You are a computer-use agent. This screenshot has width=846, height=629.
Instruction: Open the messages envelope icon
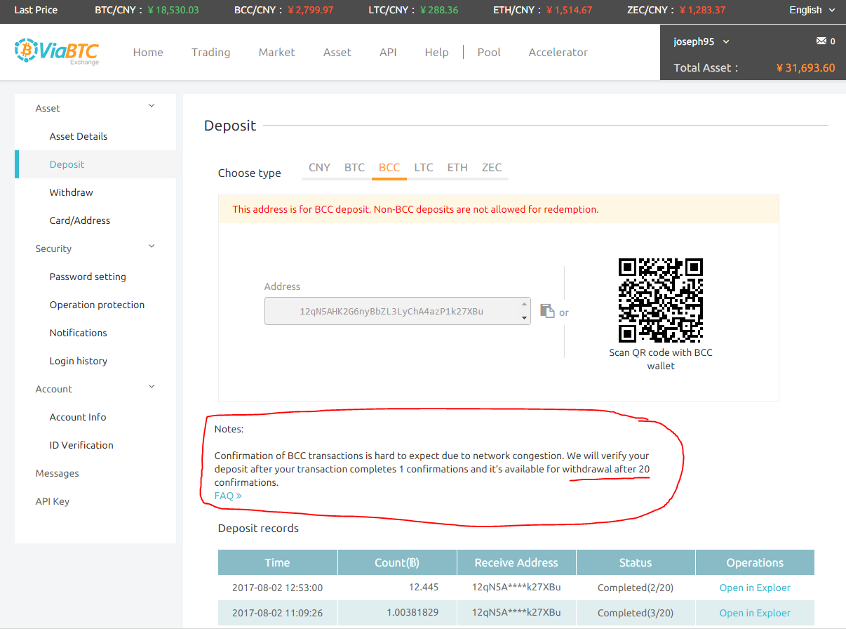[x=821, y=41]
